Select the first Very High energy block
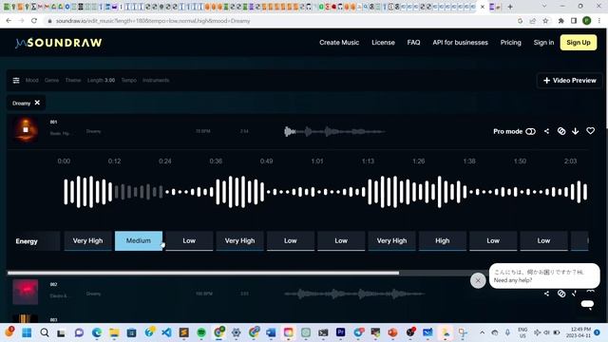This screenshot has width=608, height=342. click(87, 240)
